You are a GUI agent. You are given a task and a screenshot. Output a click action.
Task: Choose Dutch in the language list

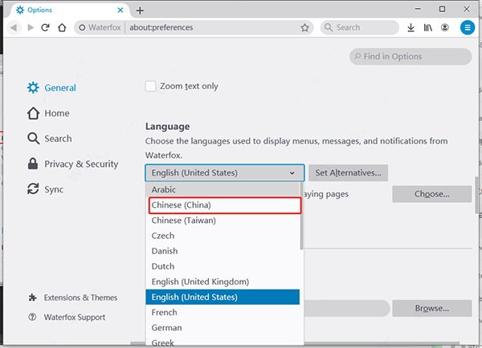pyautogui.click(x=223, y=266)
